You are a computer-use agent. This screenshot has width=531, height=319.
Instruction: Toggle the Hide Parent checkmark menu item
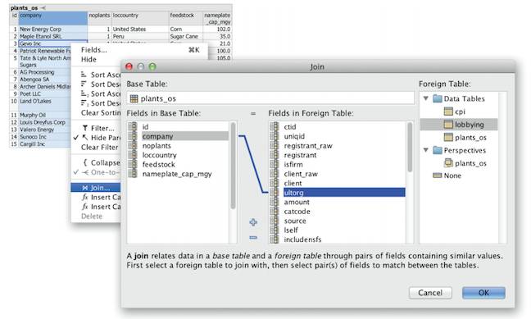pos(76,138)
